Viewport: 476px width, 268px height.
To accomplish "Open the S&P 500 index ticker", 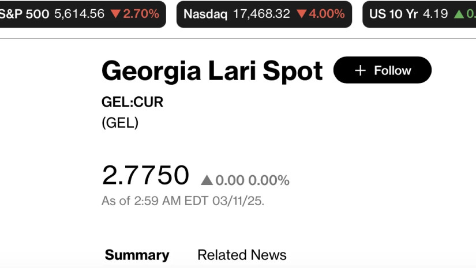I will (24, 14).
